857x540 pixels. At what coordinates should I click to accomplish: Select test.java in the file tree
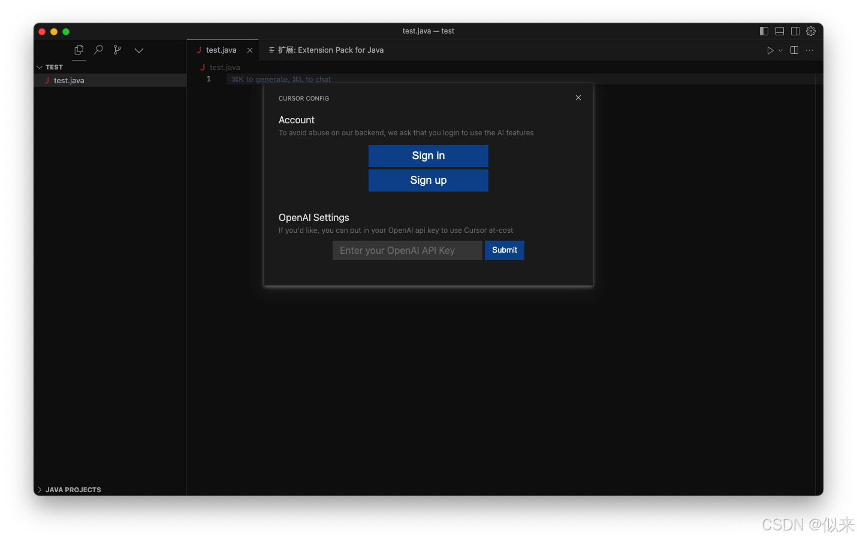click(x=110, y=80)
